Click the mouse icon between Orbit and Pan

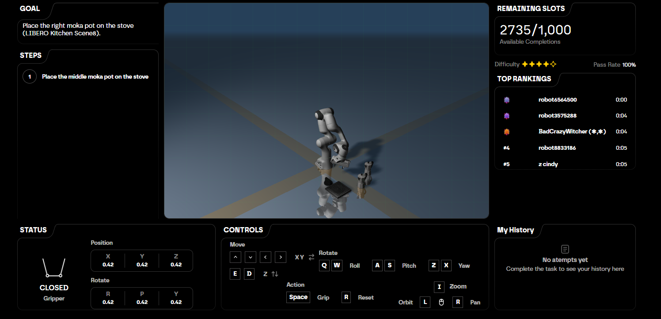tap(441, 302)
